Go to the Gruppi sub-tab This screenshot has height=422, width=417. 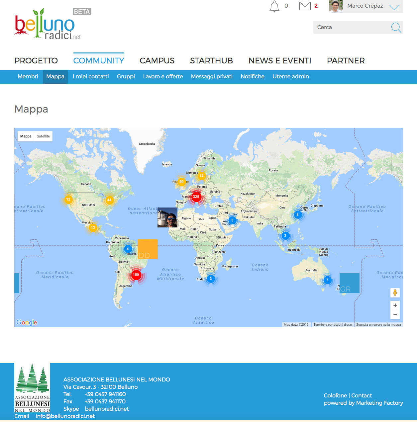pyautogui.click(x=126, y=76)
